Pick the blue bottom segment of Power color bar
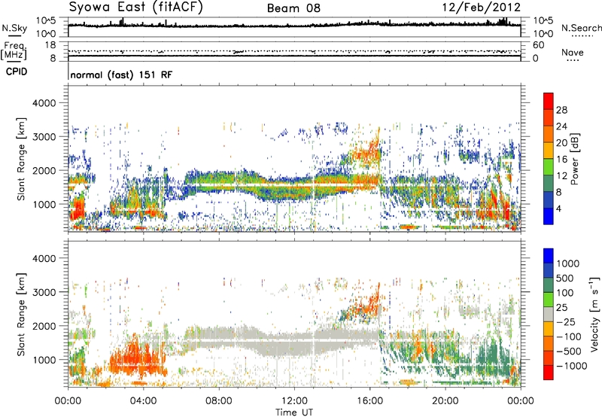Image resolution: width=602 pixels, height=417 pixels. (549, 216)
